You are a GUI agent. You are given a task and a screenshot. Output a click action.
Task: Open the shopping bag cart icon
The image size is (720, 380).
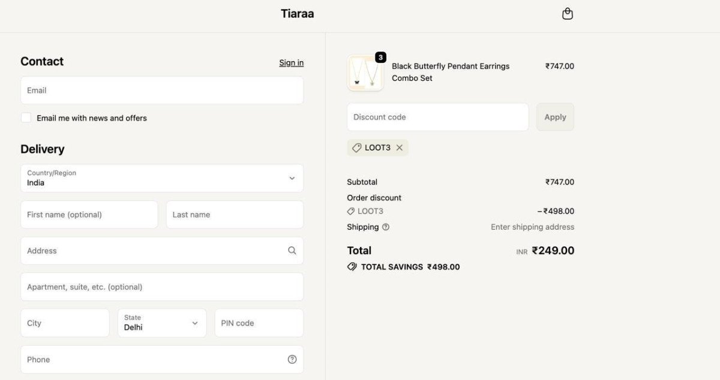(x=567, y=14)
